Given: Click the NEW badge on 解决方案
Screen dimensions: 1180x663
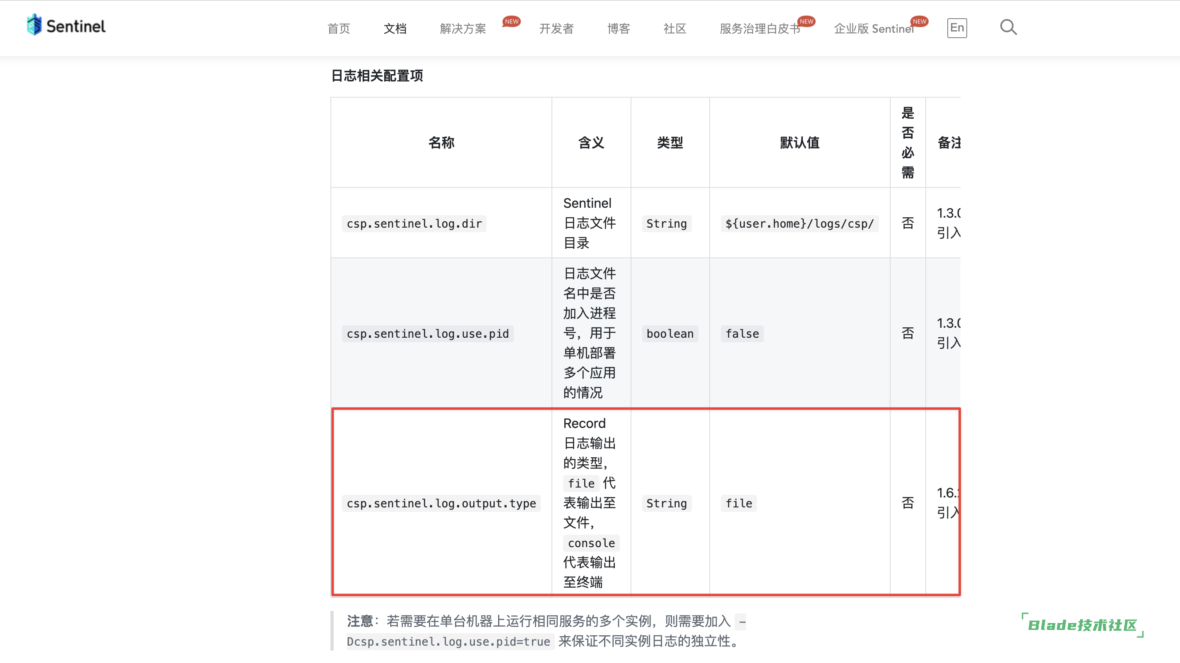Looking at the screenshot, I should [511, 21].
